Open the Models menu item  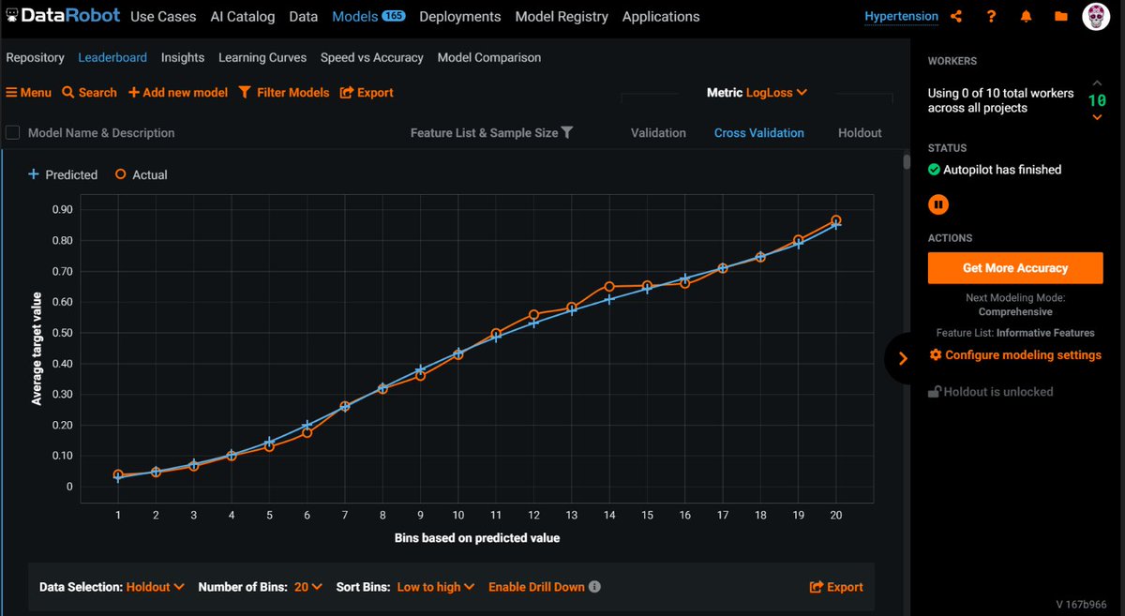point(355,17)
